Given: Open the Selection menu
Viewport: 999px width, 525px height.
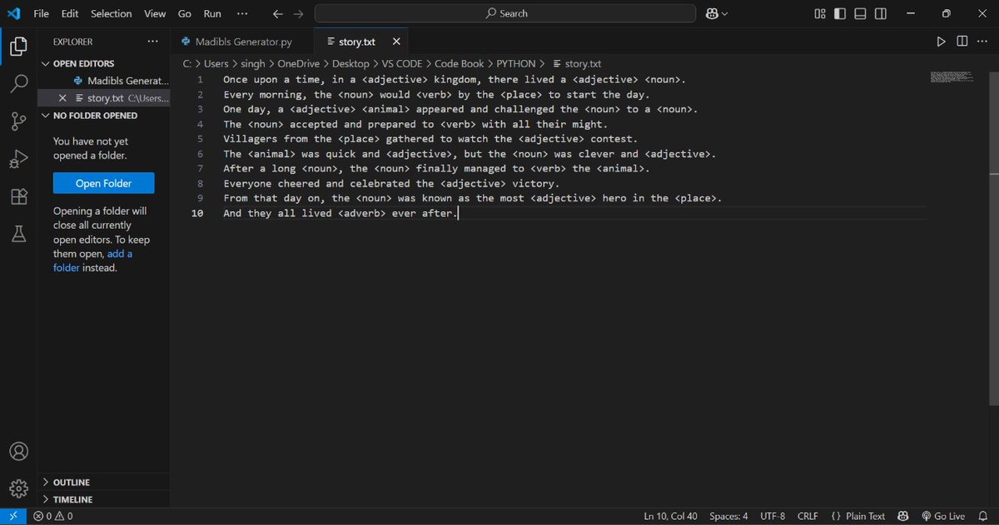Looking at the screenshot, I should 112,13.
